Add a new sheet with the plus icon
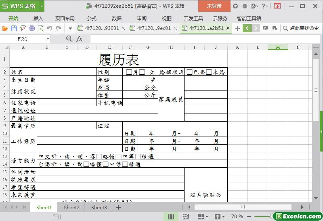323x221 pixels. [118, 207]
